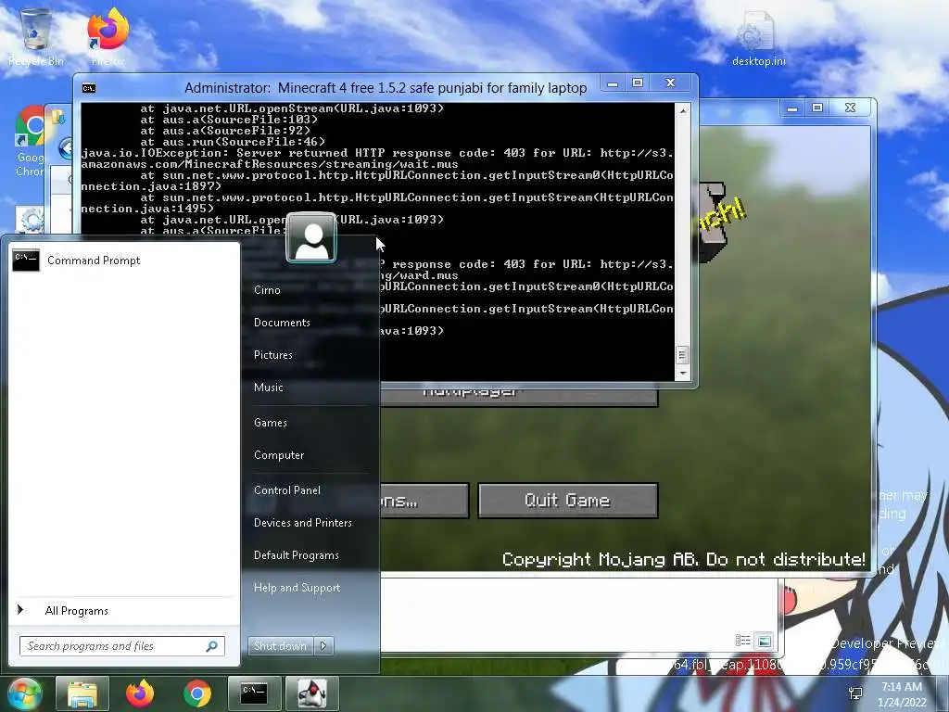Click the Windows Start orb
The image size is (949, 712).
pos(23,693)
